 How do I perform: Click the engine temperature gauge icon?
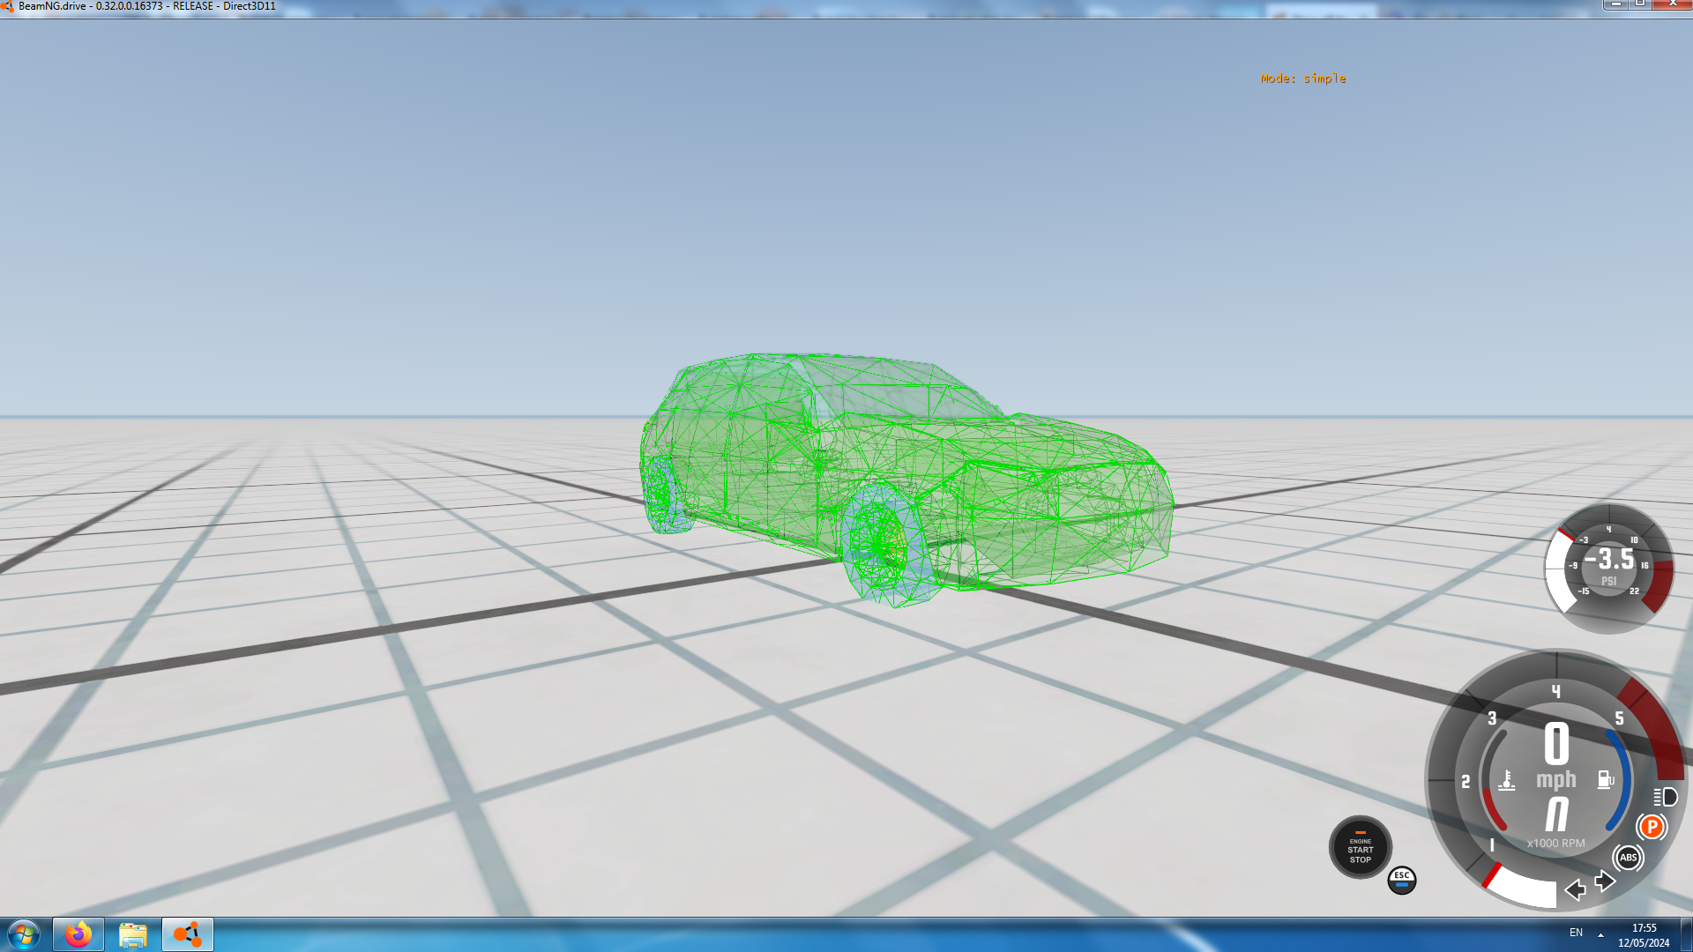pos(1507,780)
